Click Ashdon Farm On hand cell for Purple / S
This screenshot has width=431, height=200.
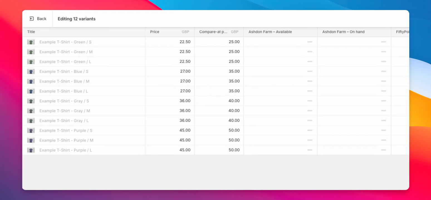click(354, 130)
